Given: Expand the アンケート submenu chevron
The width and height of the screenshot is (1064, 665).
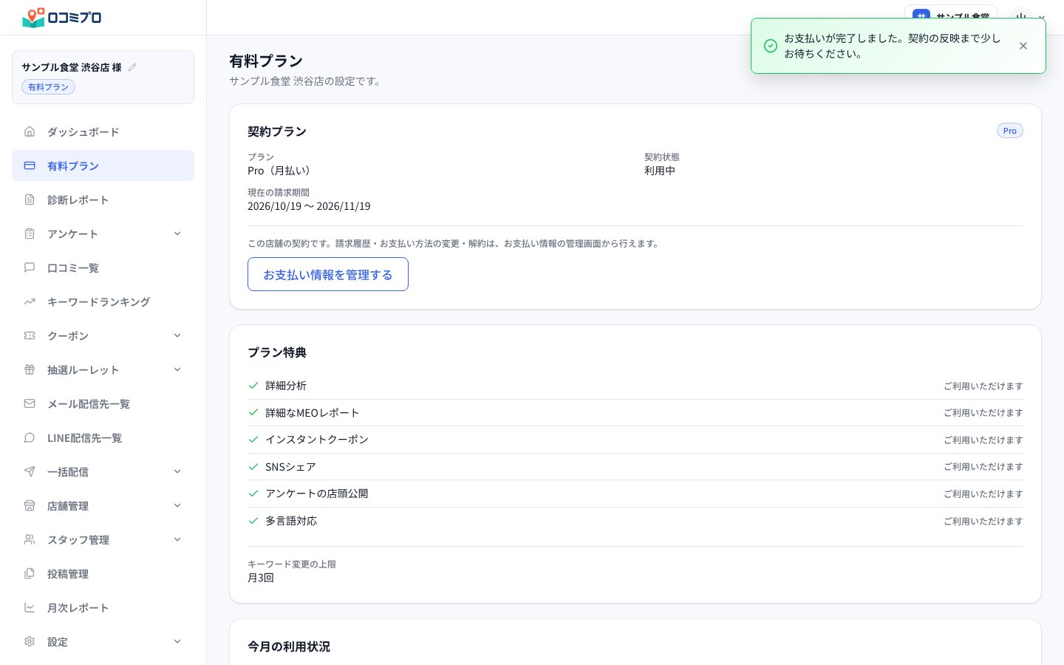Looking at the screenshot, I should [x=177, y=233].
